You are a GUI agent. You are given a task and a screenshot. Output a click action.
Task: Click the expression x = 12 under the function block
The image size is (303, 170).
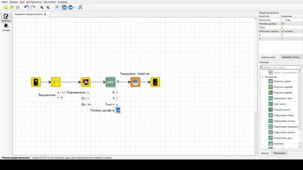61,93
